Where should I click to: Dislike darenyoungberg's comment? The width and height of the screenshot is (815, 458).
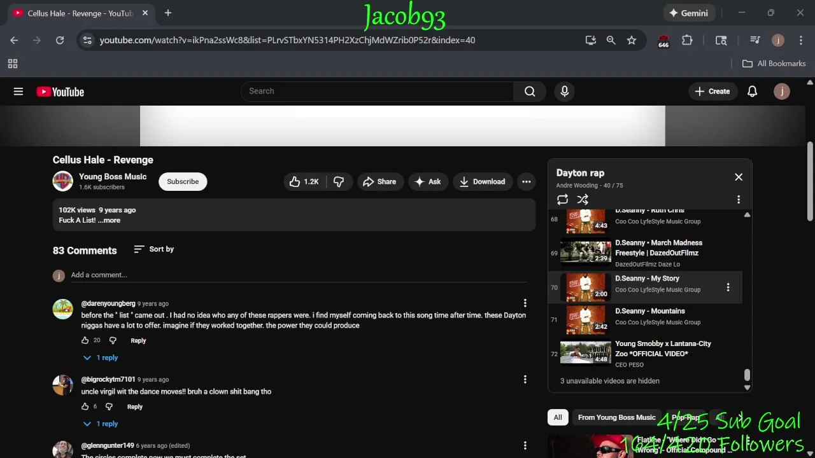(x=113, y=340)
